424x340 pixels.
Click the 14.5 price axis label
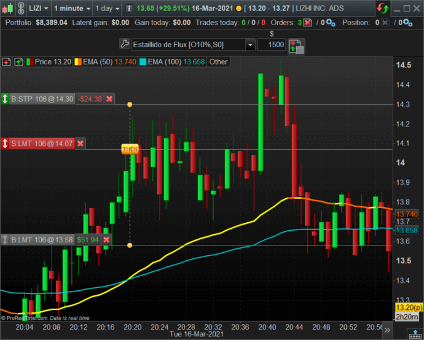(x=404, y=65)
